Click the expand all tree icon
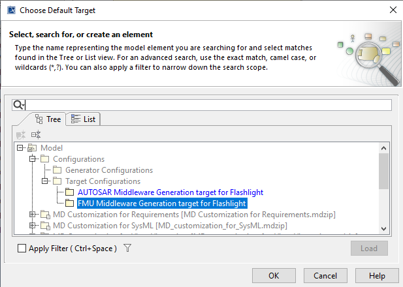This screenshot has width=403, height=287. click(x=22, y=134)
